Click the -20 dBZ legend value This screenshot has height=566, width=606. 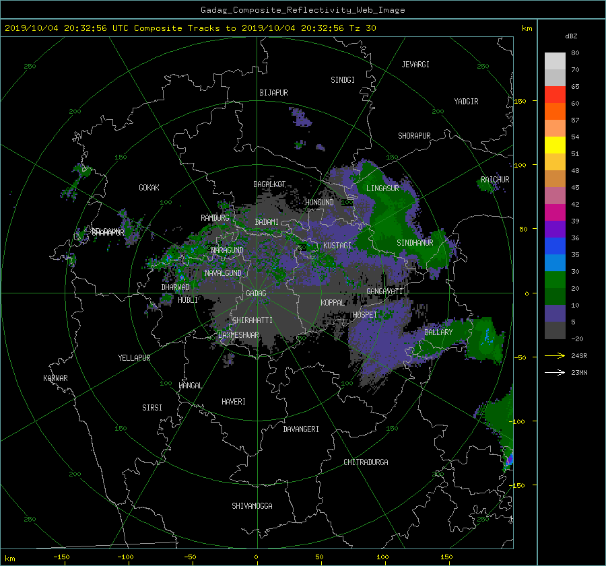pos(577,339)
